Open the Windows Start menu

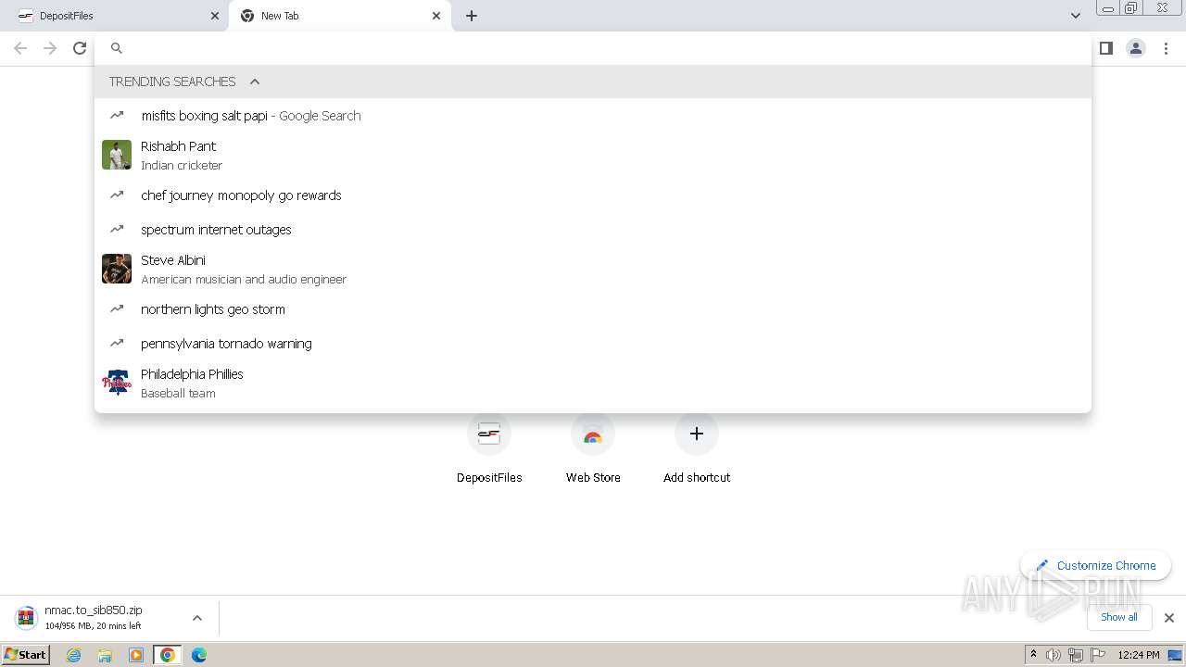[x=25, y=655]
